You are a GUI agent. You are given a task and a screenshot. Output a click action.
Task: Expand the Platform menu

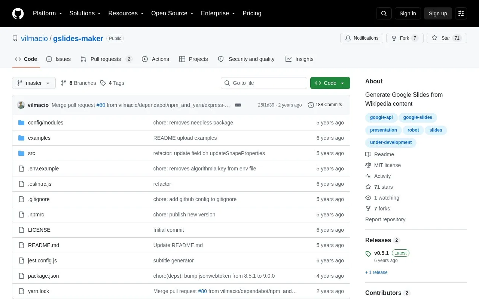coord(48,13)
